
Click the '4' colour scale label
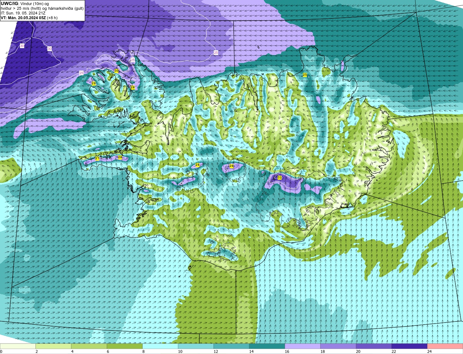pyautogui.click(x=72, y=351)
